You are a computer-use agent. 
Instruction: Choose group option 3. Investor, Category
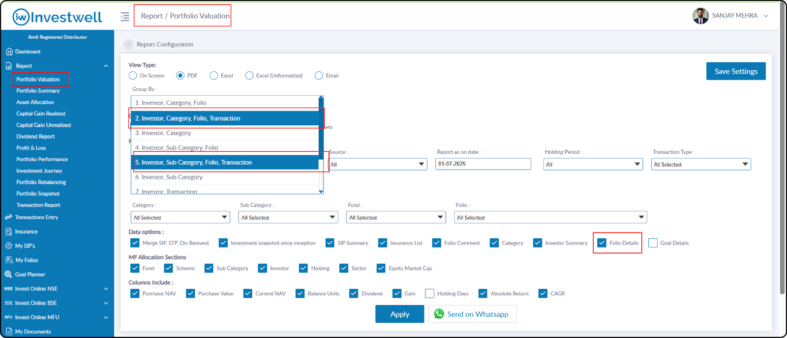coord(225,133)
